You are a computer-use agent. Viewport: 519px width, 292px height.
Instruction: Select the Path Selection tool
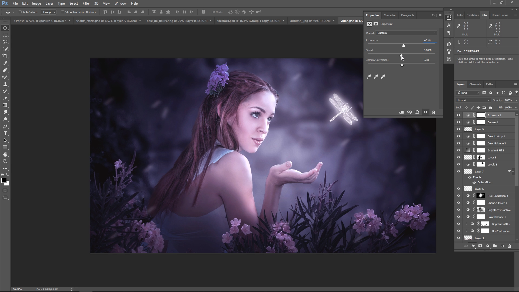(x=5, y=140)
